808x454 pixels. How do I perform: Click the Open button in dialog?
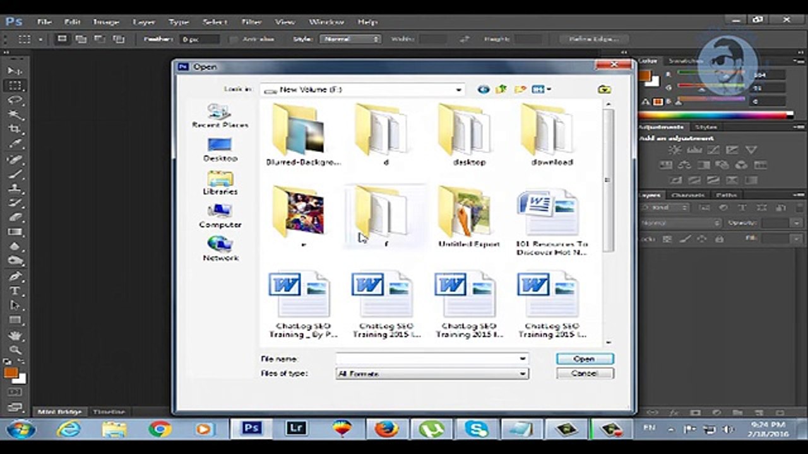coord(585,359)
